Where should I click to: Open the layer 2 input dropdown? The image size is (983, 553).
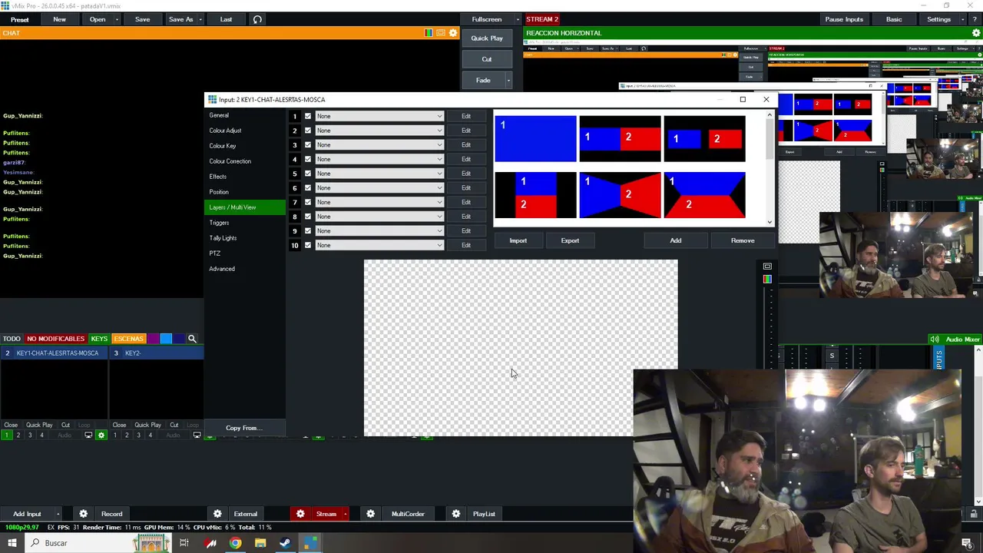tap(379, 131)
